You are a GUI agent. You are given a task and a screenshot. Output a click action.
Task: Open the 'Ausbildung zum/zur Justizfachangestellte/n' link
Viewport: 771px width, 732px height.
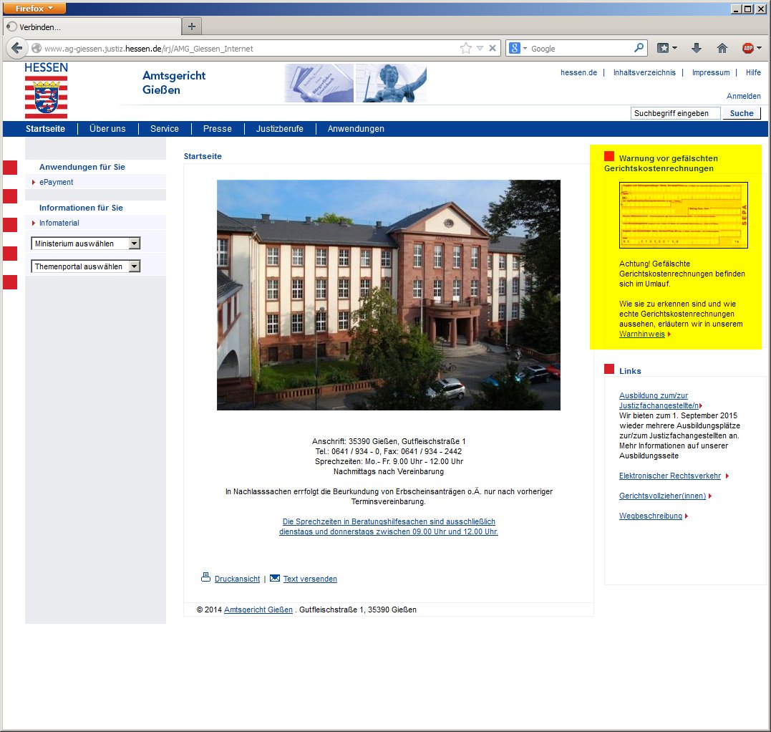[x=659, y=400]
